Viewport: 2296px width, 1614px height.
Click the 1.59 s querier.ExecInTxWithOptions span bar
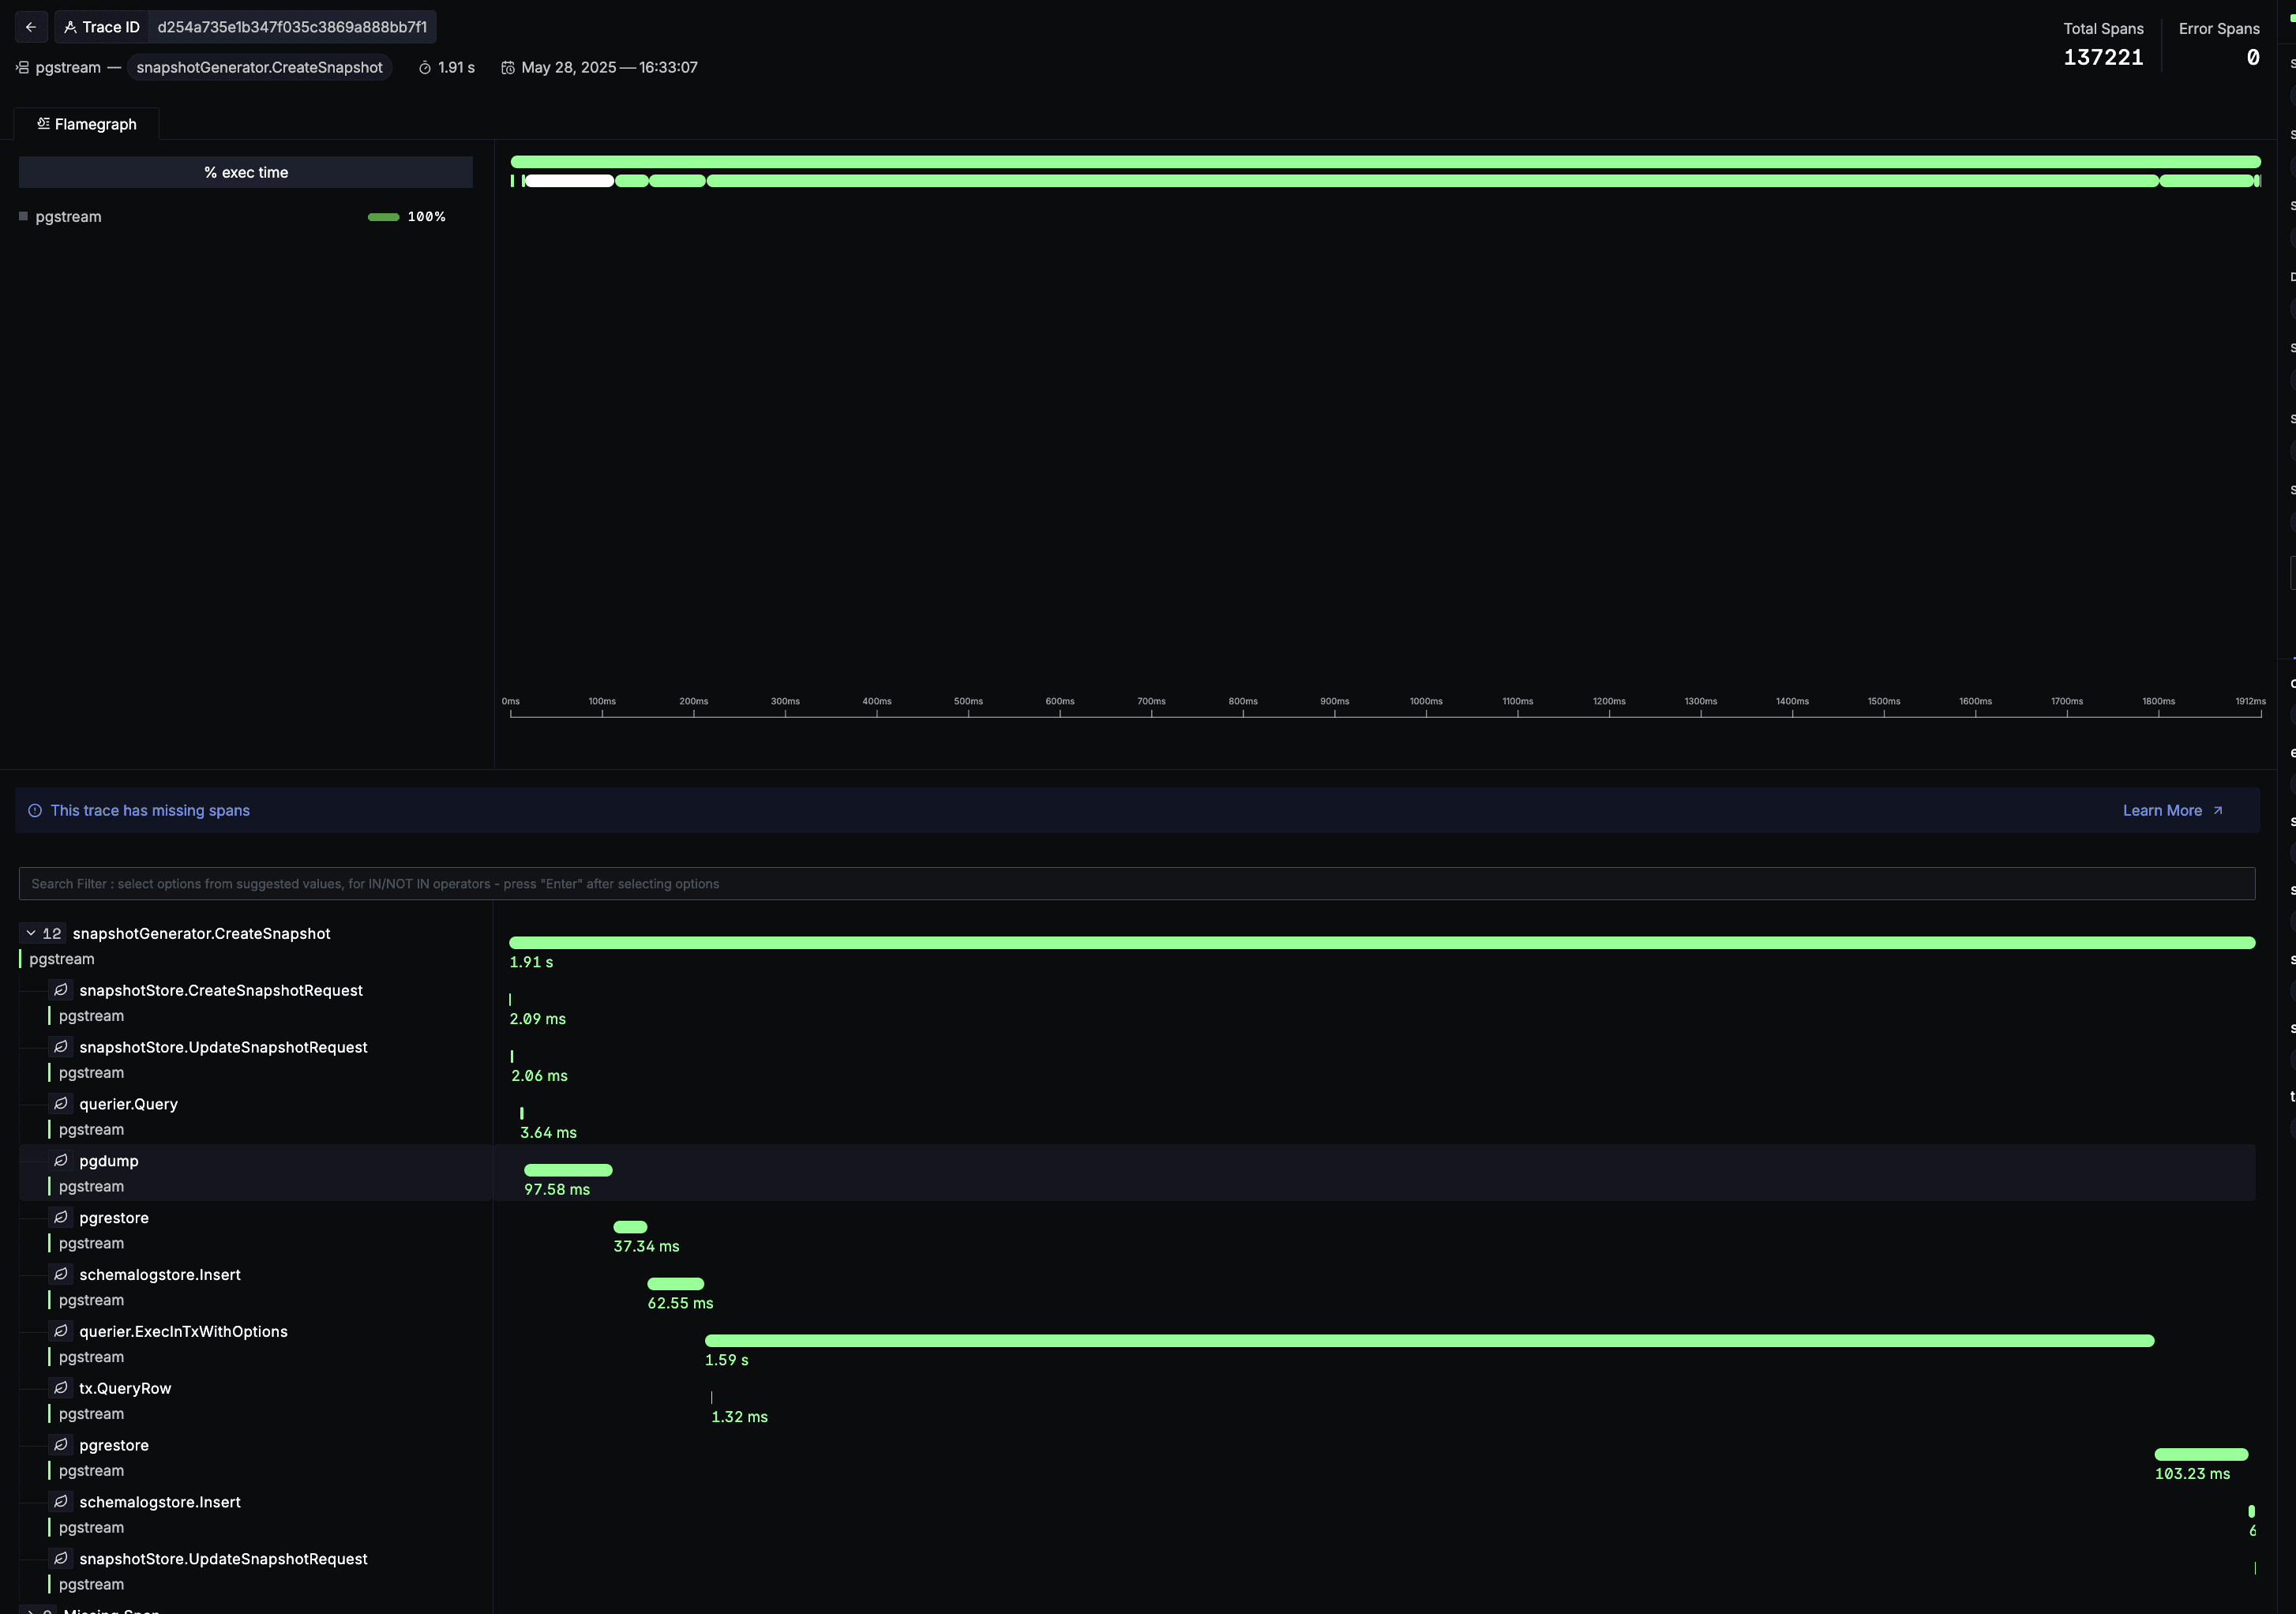[1429, 1341]
